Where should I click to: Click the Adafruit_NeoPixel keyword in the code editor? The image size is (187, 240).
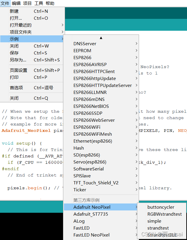pyautogui.click(x=26, y=130)
